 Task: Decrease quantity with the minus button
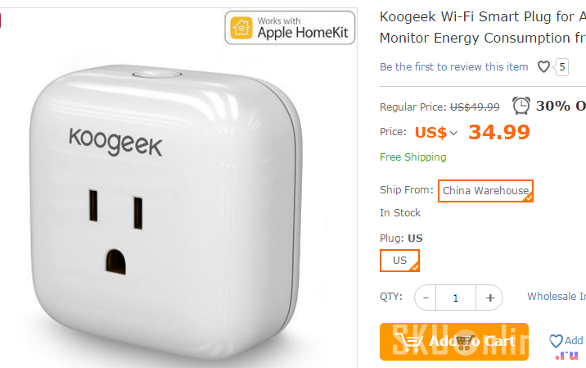[426, 298]
